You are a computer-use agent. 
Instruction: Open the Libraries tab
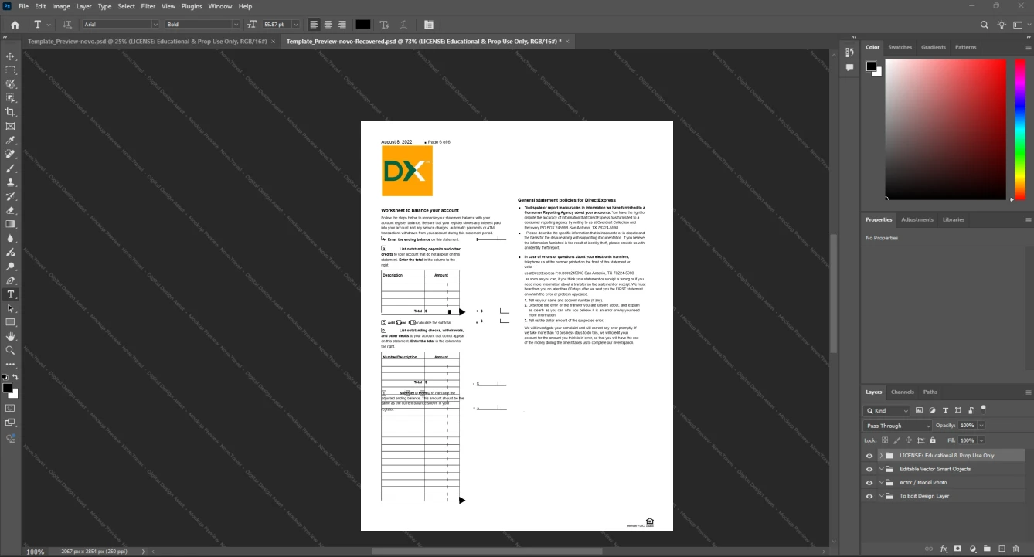(954, 219)
